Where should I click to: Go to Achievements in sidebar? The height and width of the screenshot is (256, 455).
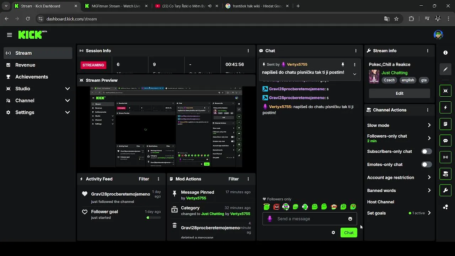[x=38, y=77]
